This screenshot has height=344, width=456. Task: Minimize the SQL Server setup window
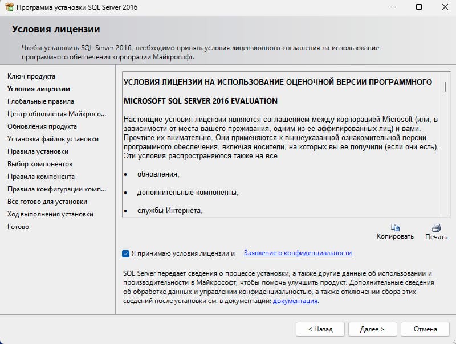393,7
